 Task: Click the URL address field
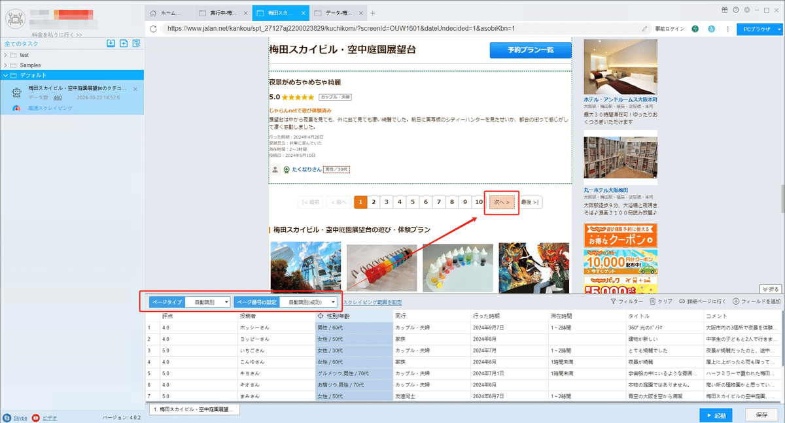pos(401,29)
